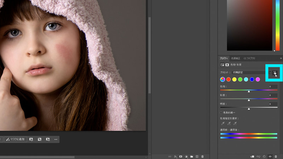Select the Master color range swatch

(x=223, y=79)
